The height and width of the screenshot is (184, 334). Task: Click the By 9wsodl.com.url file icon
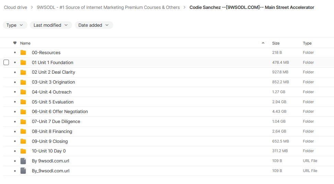[23, 161]
